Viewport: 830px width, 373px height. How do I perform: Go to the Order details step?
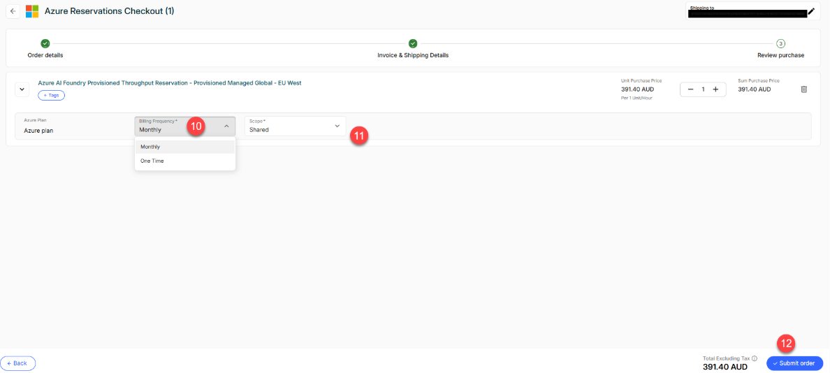pos(45,49)
